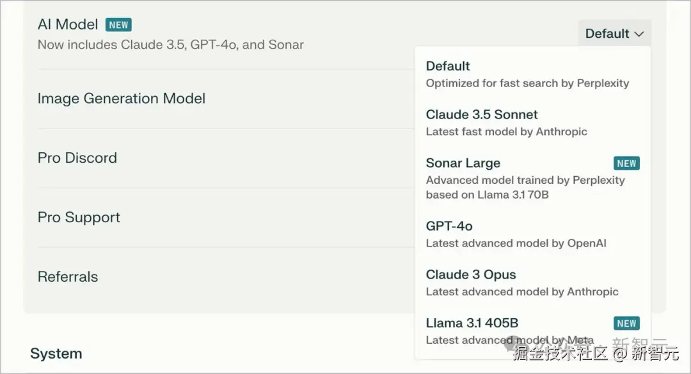Click the NEW badge beside AI Model

click(118, 25)
